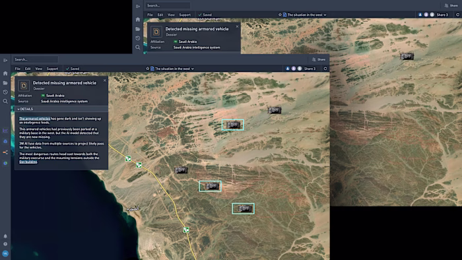Viewport: 462px width, 260px height.
Task: Click 'Share 3' in back window toolbar
Action: (442, 15)
